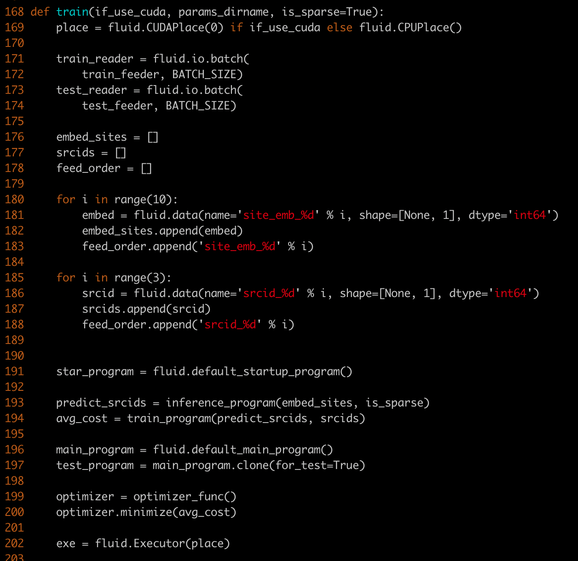Click string 'site_emb_%d' on line 181

click(278, 215)
